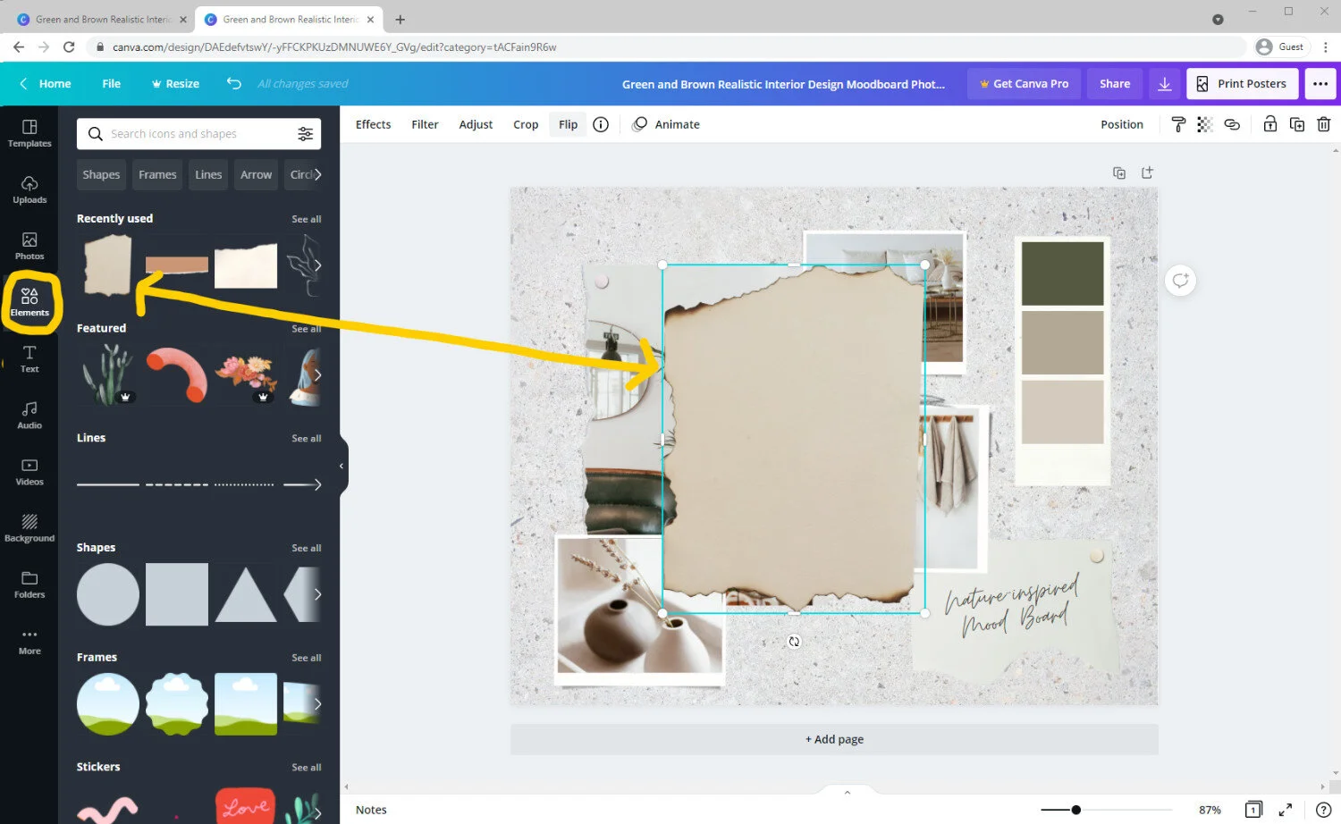Open the Photos panel
Image resolution: width=1341 pixels, height=824 pixels.
[30, 245]
